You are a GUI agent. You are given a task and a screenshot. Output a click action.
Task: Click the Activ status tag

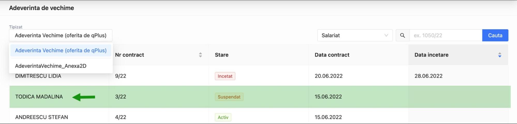point(223,117)
